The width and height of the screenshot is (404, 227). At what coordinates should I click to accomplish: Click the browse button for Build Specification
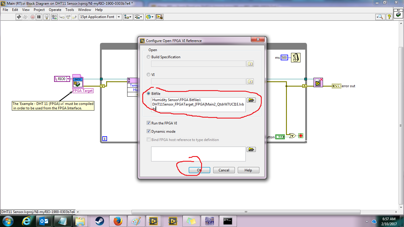[x=250, y=64]
